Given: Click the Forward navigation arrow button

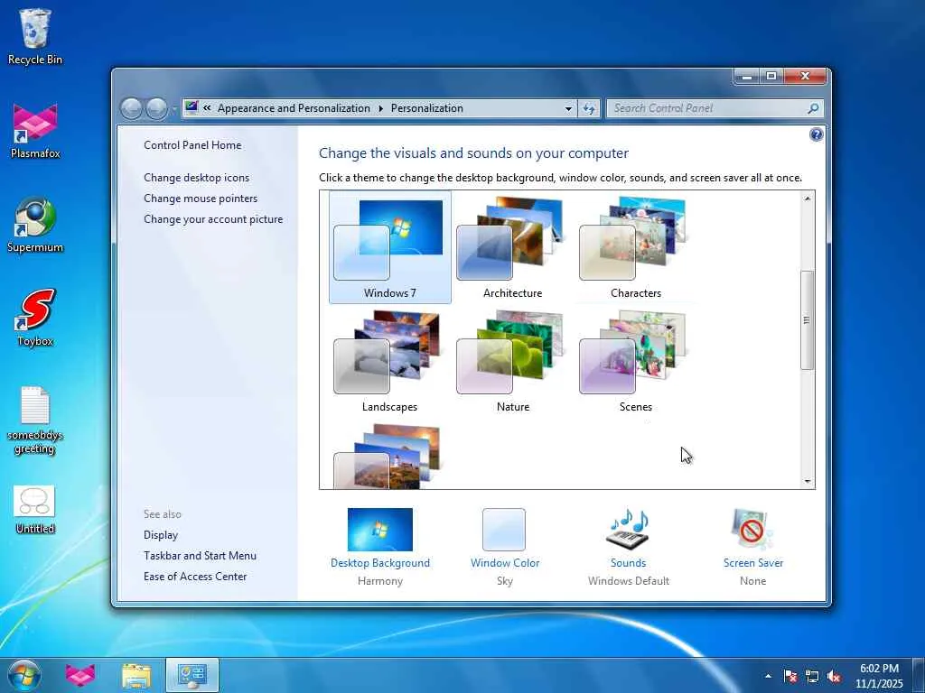Looking at the screenshot, I should pos(156,108).
